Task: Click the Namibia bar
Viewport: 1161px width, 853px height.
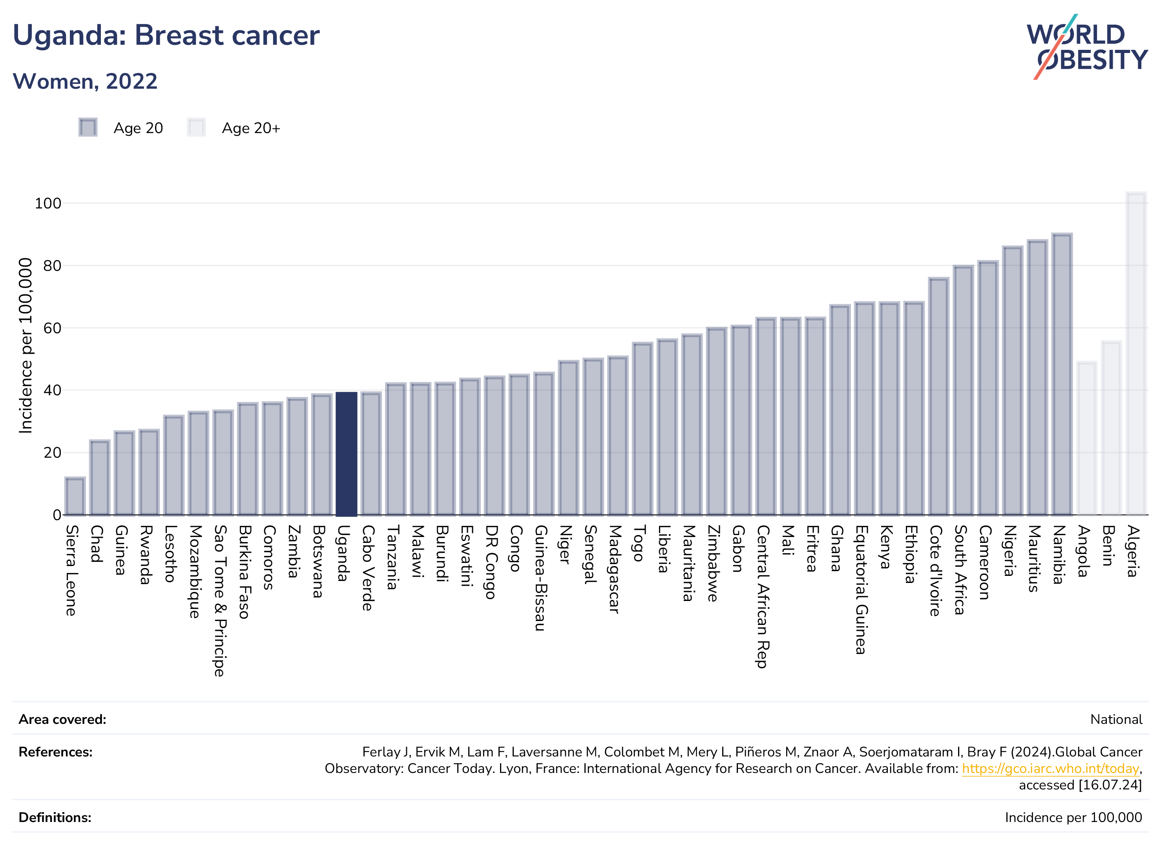Action: click(1062, 374)
